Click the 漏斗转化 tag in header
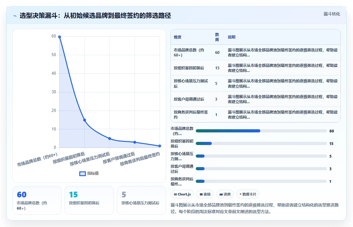Image resolution: width=353 pixels, height=227 pixels. 332,14
